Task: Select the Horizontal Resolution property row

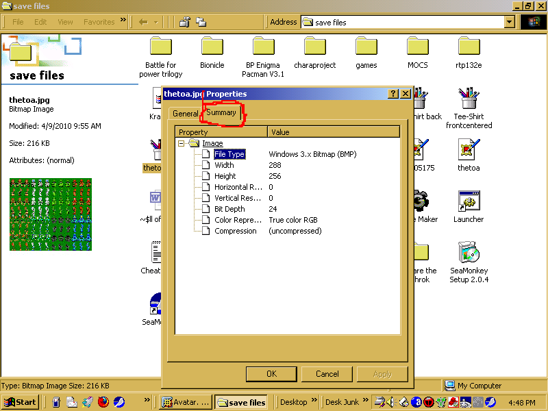Action: click(238, 187)
